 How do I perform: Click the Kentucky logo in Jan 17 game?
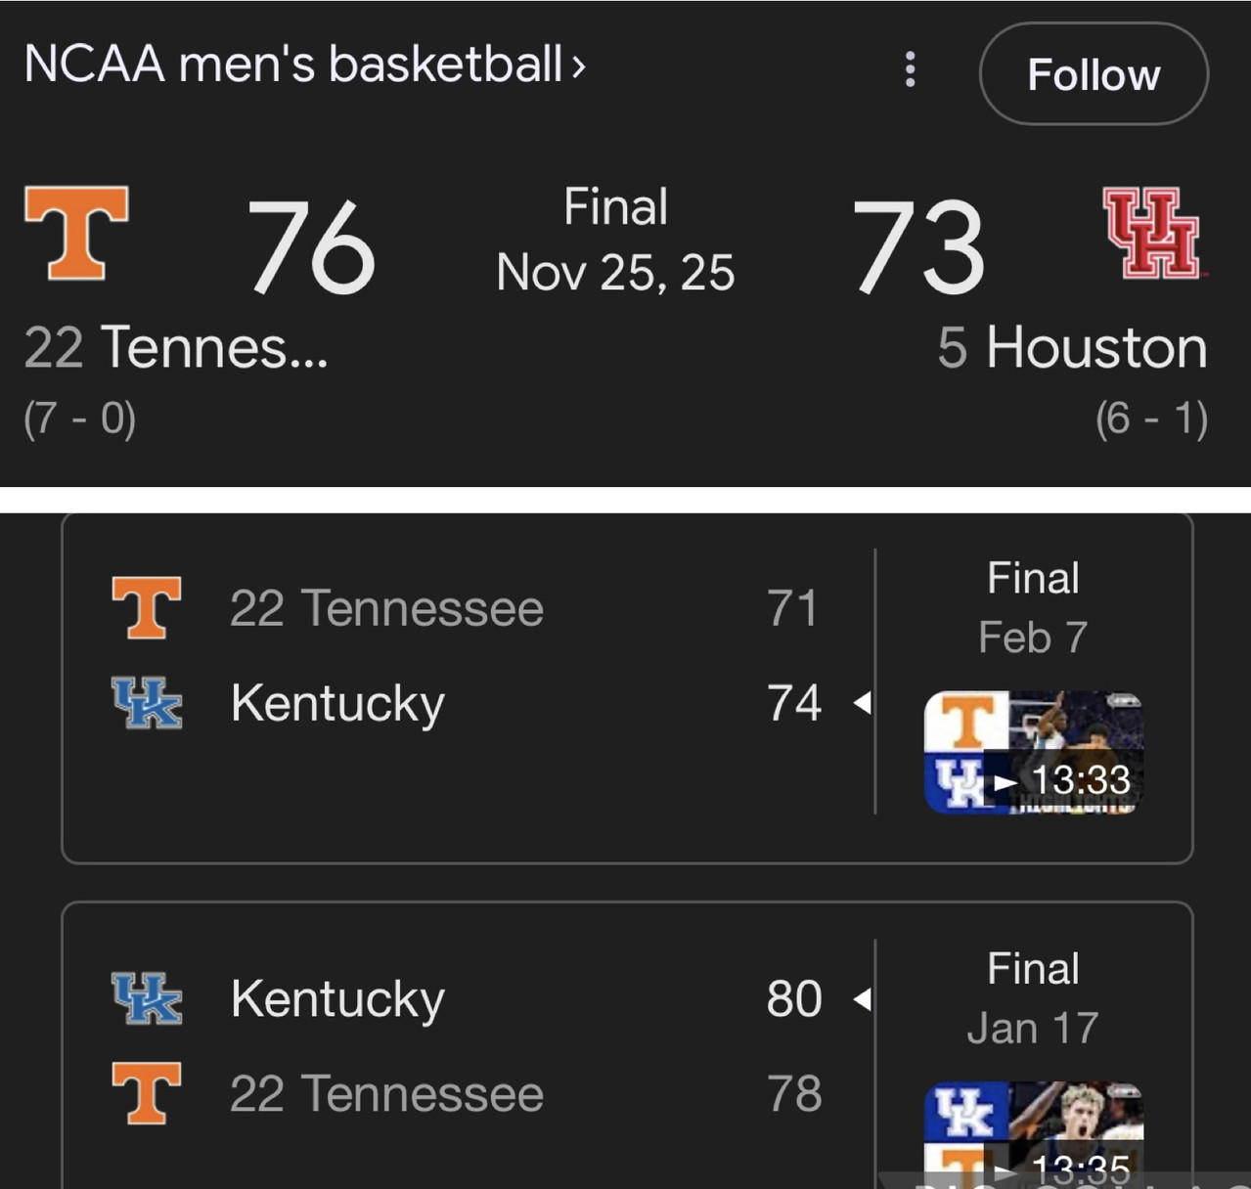(147, 998)
